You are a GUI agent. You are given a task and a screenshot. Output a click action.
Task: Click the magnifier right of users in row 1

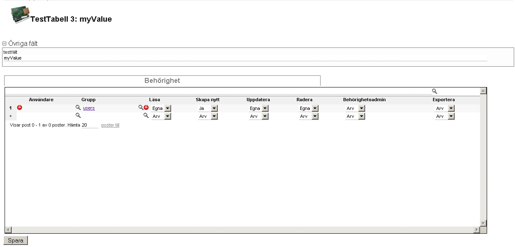[141, 108]
